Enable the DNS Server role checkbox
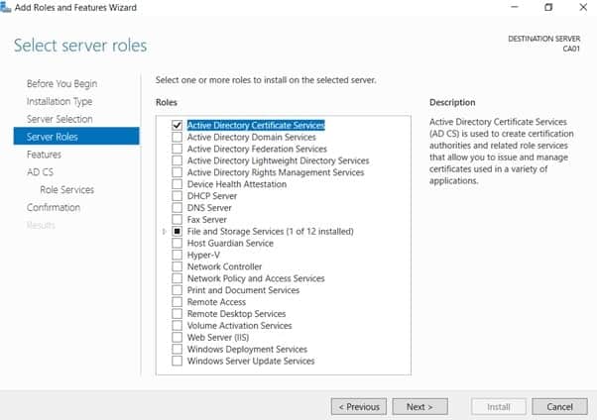This screenshot has height=420, width=597. (x=178, y=208)
